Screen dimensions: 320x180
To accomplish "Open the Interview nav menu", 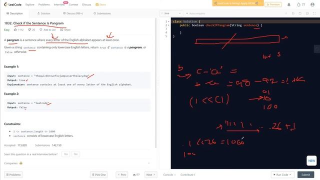I will [x=59, y=4].
